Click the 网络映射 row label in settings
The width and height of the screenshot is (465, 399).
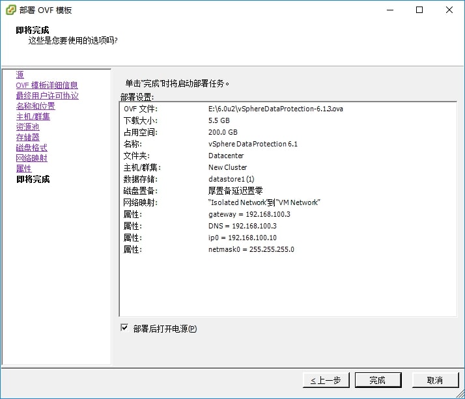click(x=141, y=202)
